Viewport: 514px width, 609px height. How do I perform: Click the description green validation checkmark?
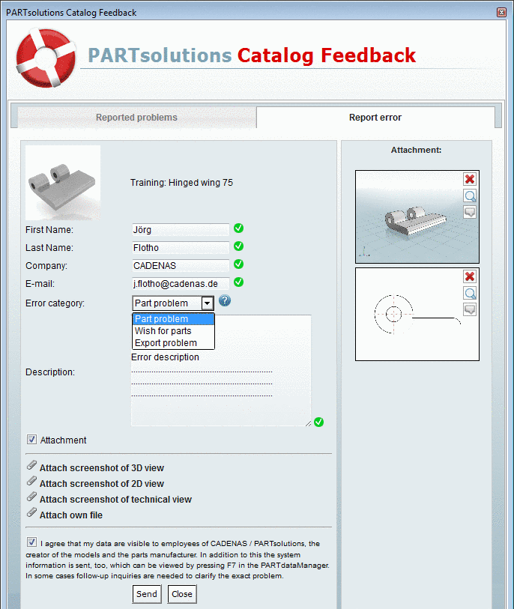point(318,422)
